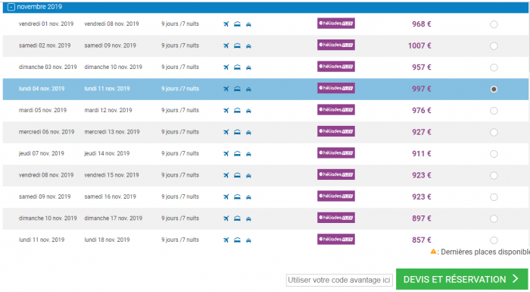This screenshot has height=292, width=530.
Task: Click return date 'lundi 18 nov. 2019'
Action: point(107,240)
